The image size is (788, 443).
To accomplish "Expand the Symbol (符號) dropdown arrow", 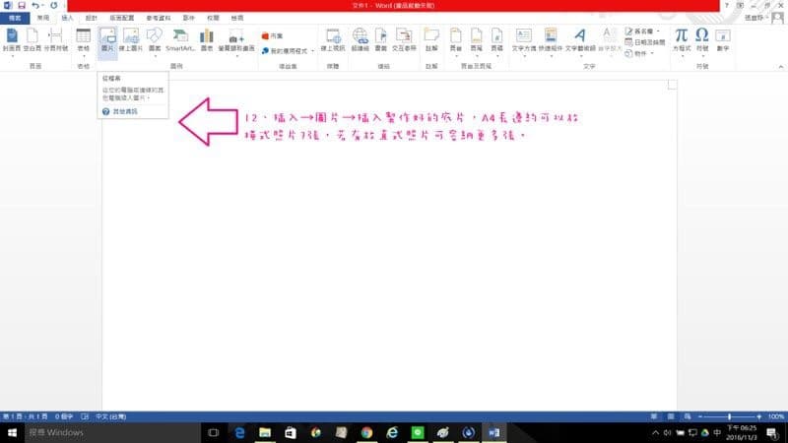I will [x=702, y=56].
